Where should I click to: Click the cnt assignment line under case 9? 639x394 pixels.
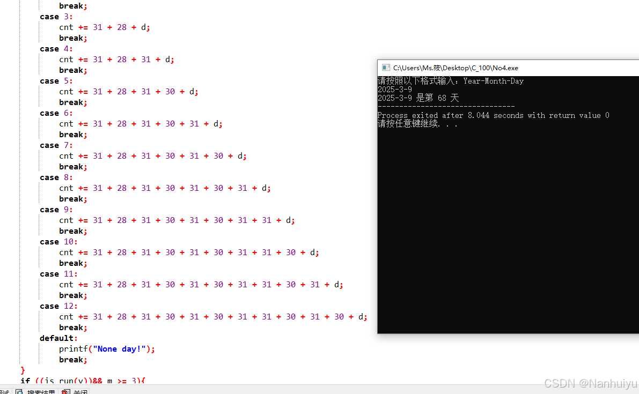point(177,221)
